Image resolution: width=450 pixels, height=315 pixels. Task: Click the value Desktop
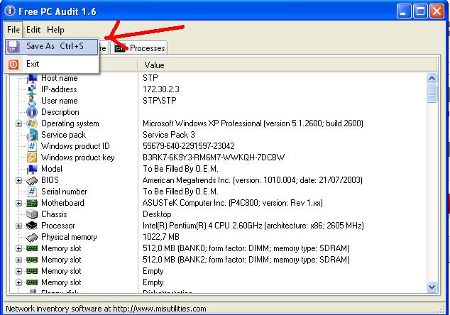click(157, 214)
